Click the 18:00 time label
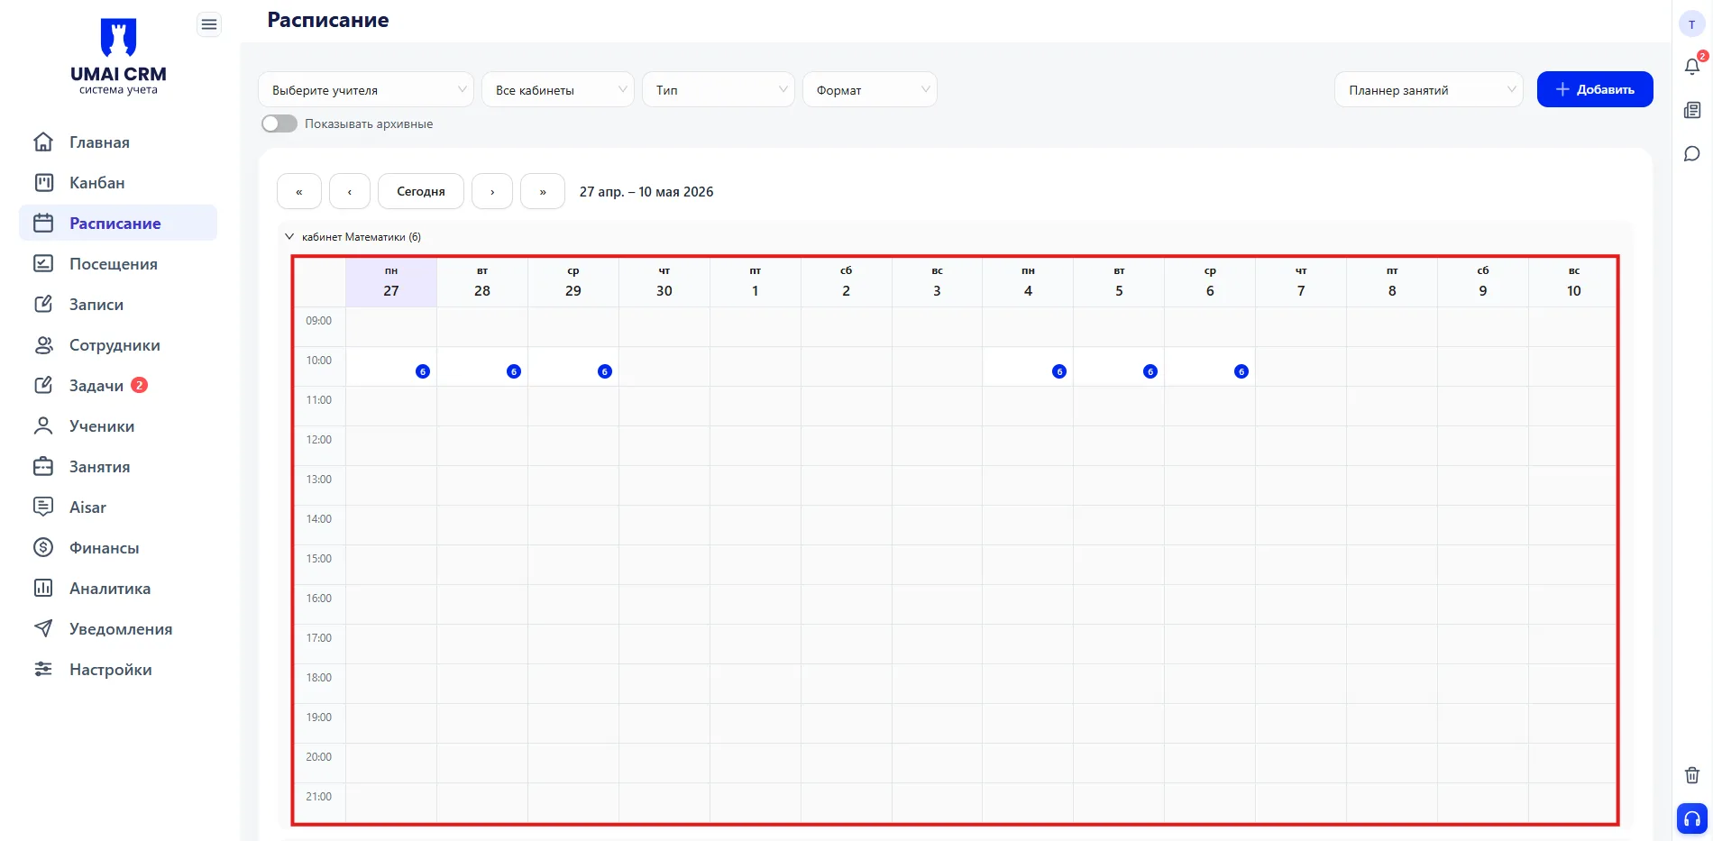The width and height of the screenshot is (1713, 841). pos(318,678)
